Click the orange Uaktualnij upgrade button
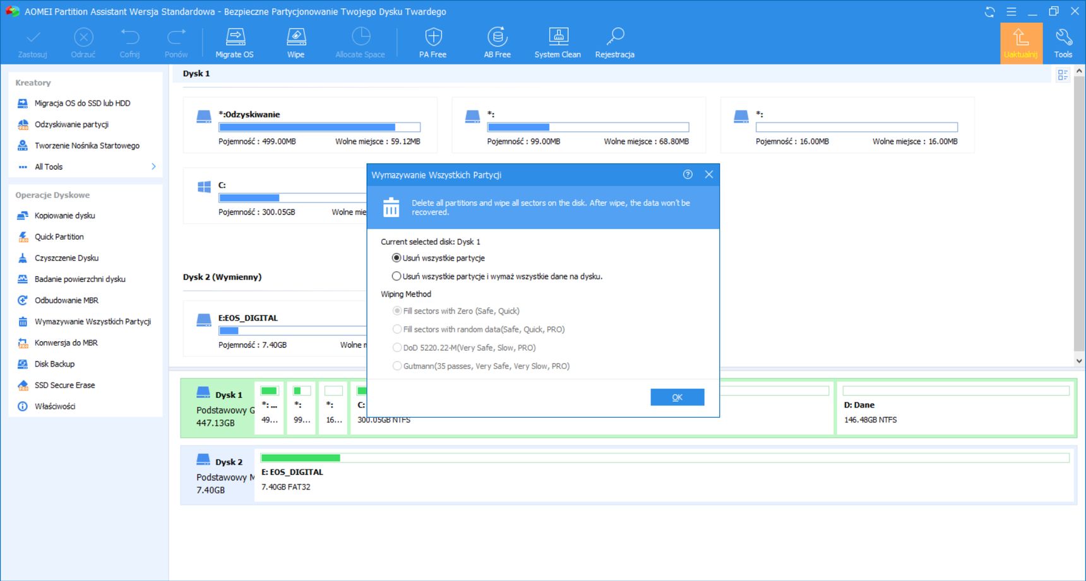The height and width of the screenshot is (581, 1086). point(1021,43)
